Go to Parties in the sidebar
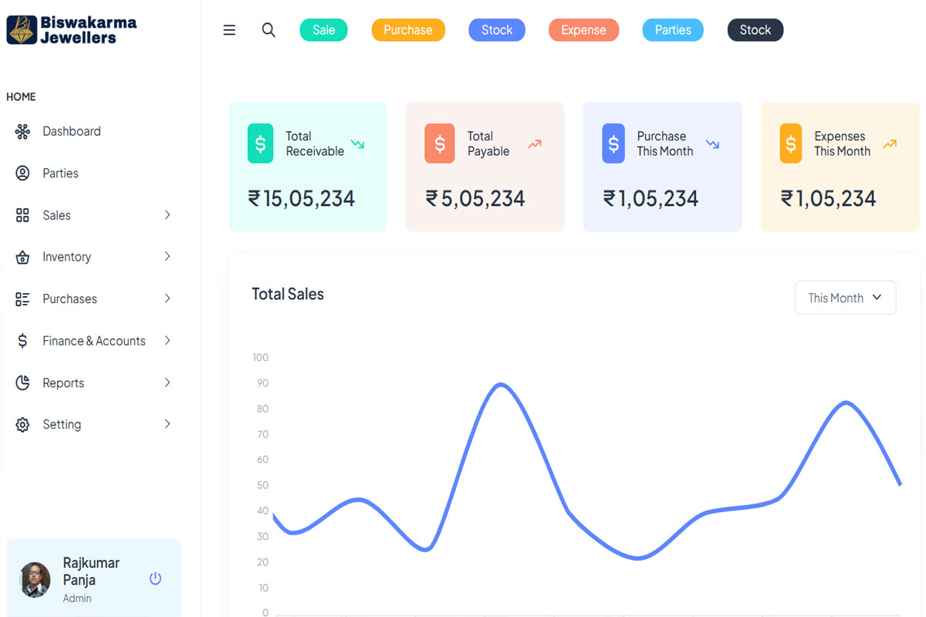The width and height of the screenshot is (926, 617). coord(60,174)
